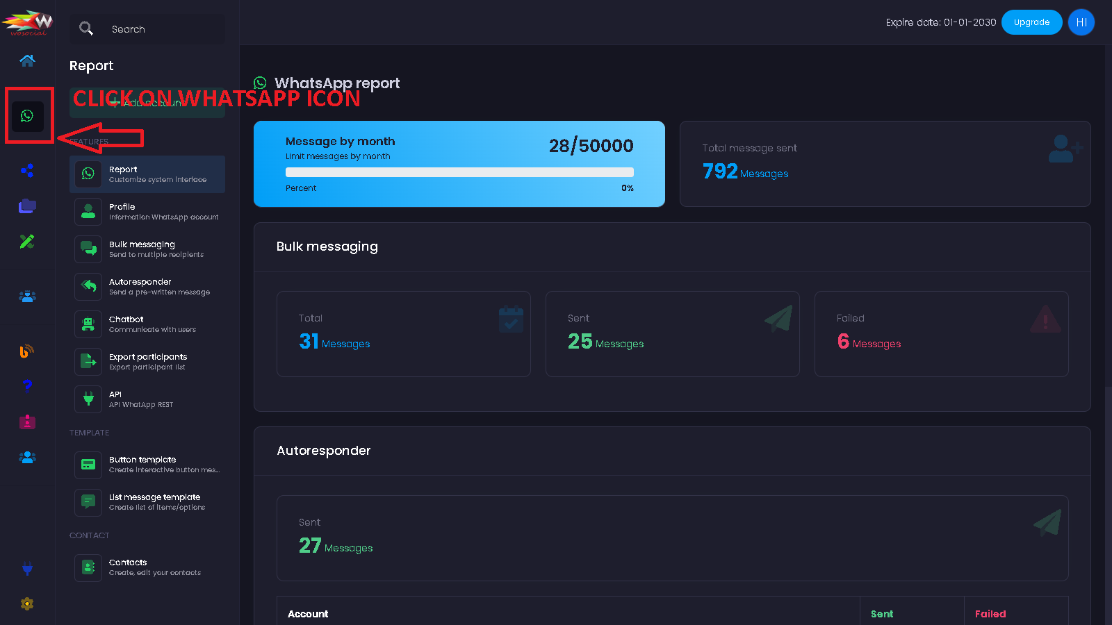Open the orange RSS feed icon

tap(27, 351)
